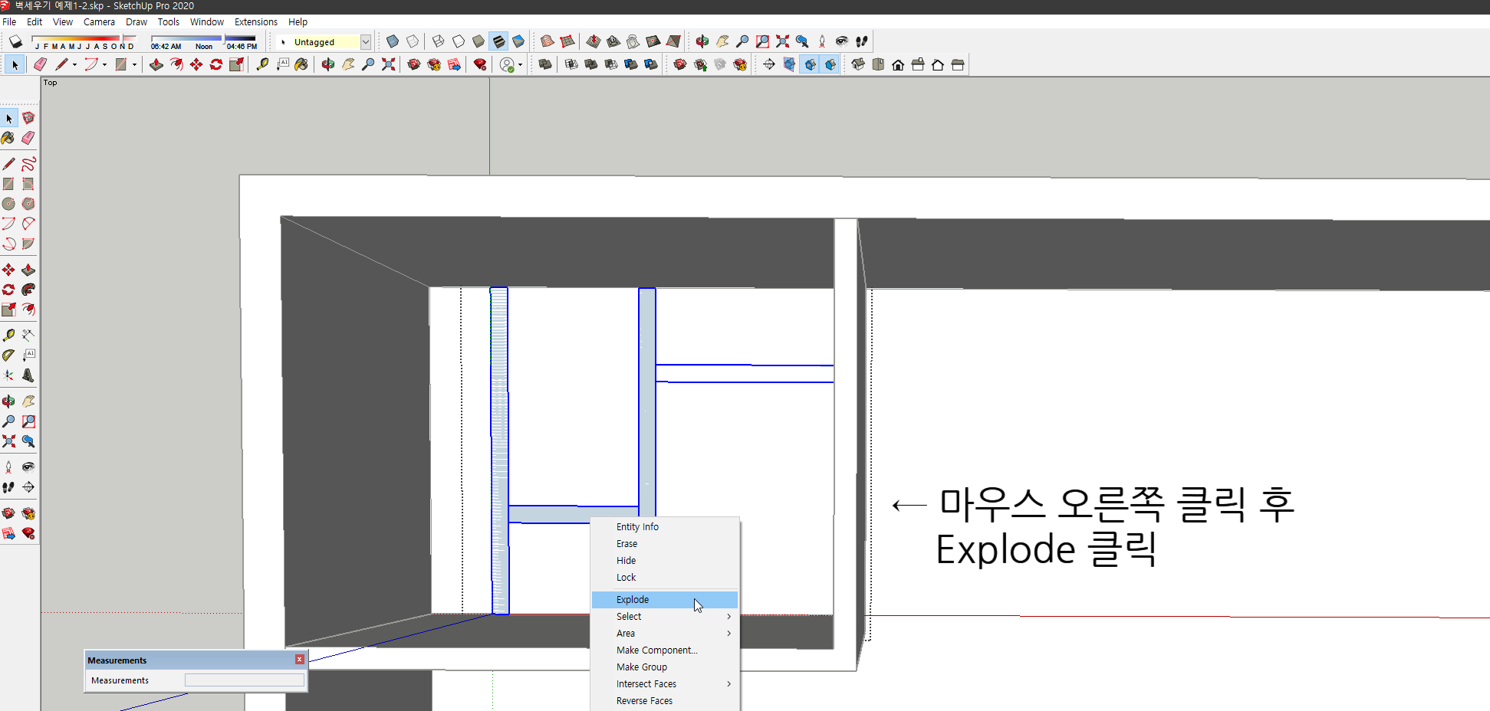The width and height of the screenshot is (1490, 711).
Task: Enable the Hidden Line face style
Action: tap(458, 41)
